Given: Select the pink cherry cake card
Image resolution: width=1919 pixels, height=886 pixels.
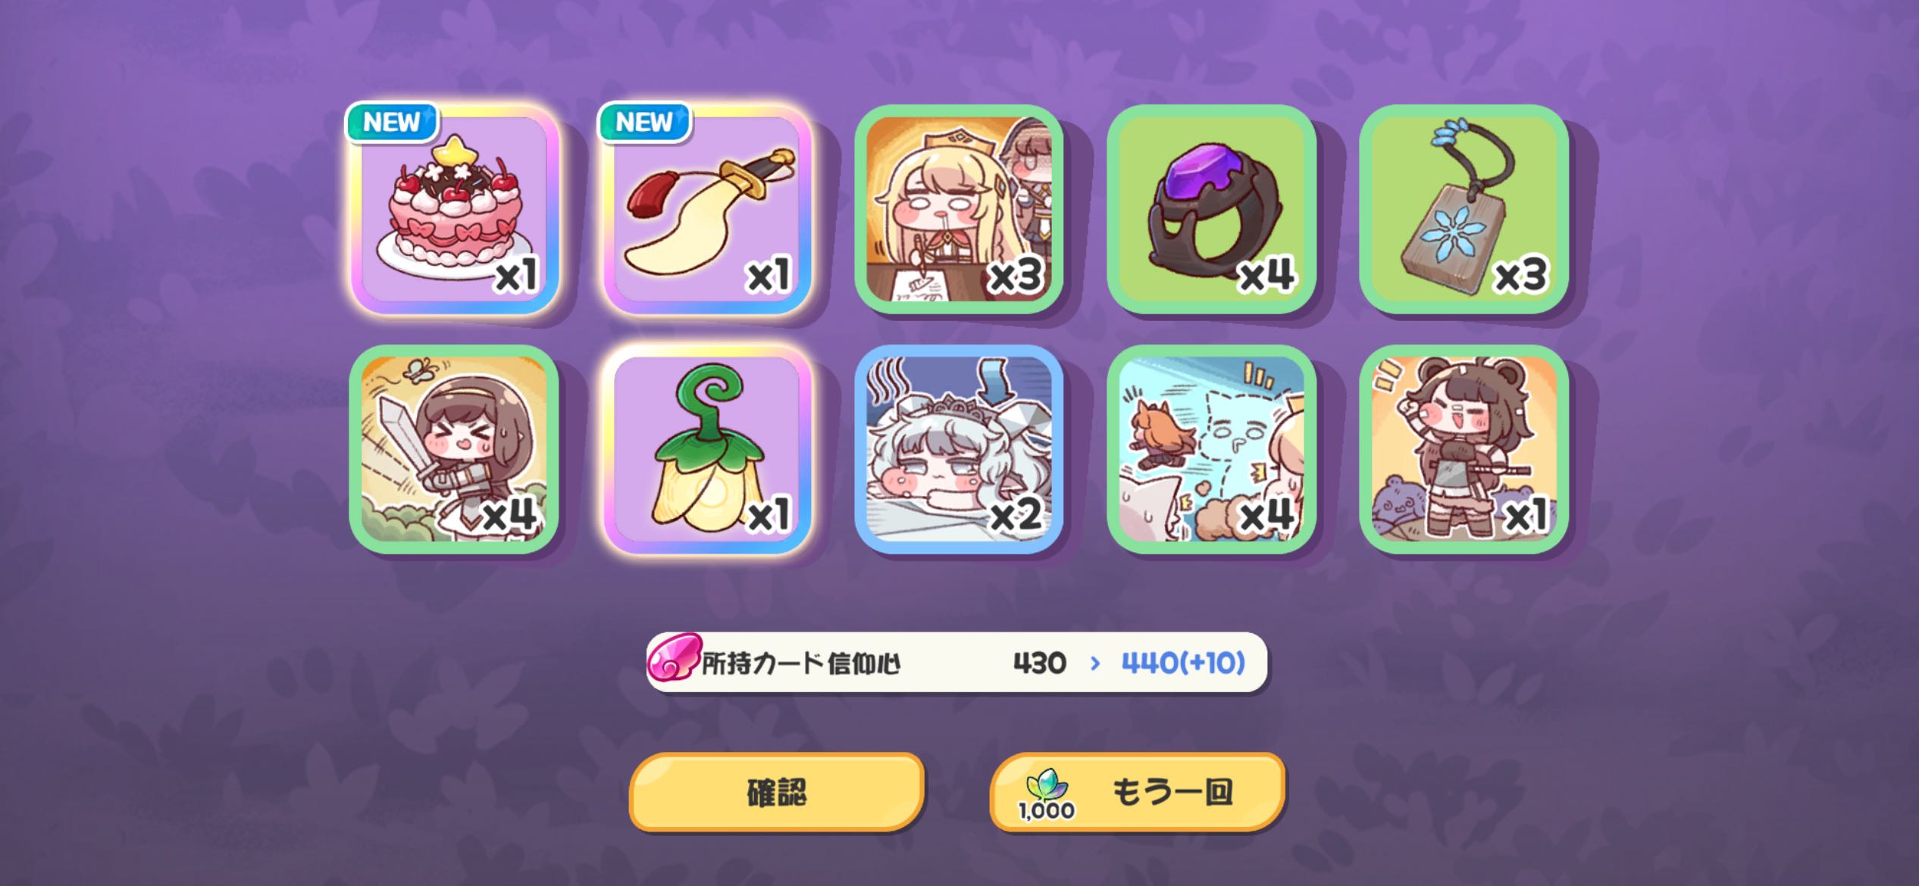Looking at the screenshot, I should point(454,209).
